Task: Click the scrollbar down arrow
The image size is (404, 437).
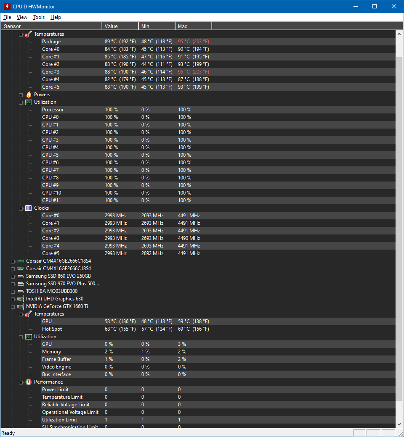Action: (x=399, y=424)
